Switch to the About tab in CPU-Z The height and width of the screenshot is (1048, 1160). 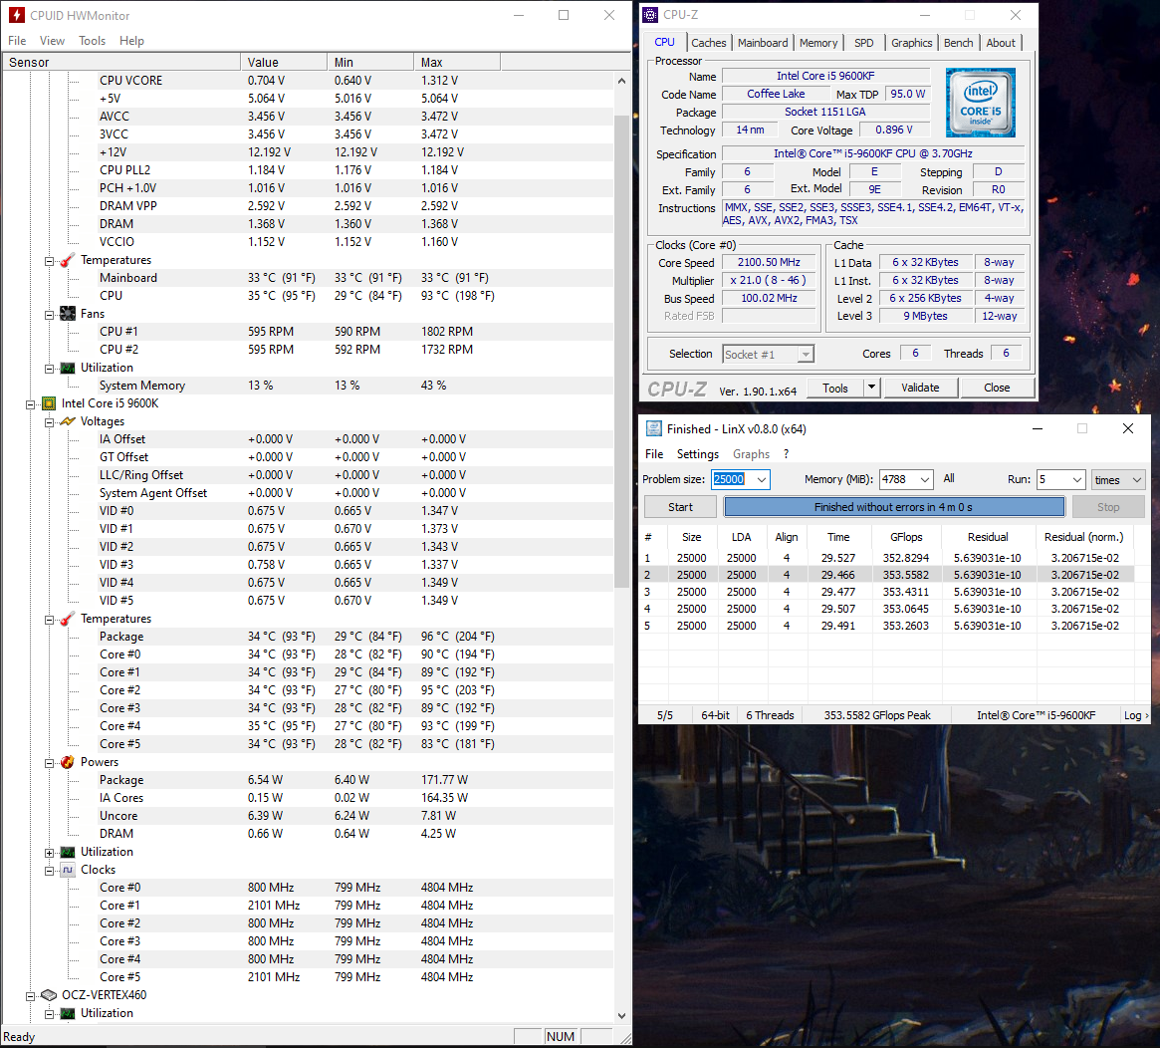[1001, 43]
